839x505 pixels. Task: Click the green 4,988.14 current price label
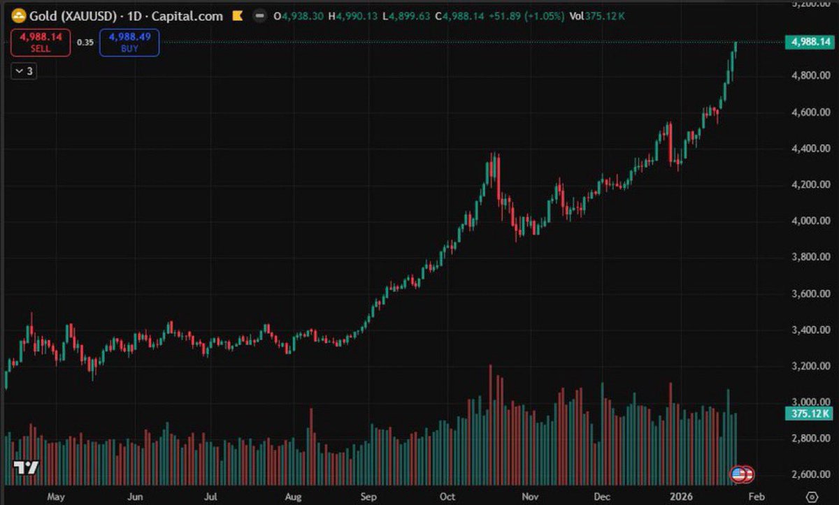(x=810, y=43)
